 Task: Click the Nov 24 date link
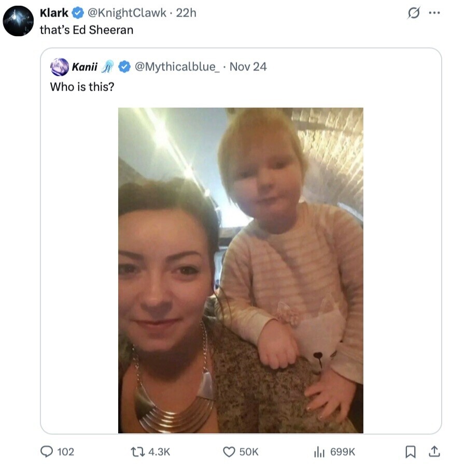[248, 67]
